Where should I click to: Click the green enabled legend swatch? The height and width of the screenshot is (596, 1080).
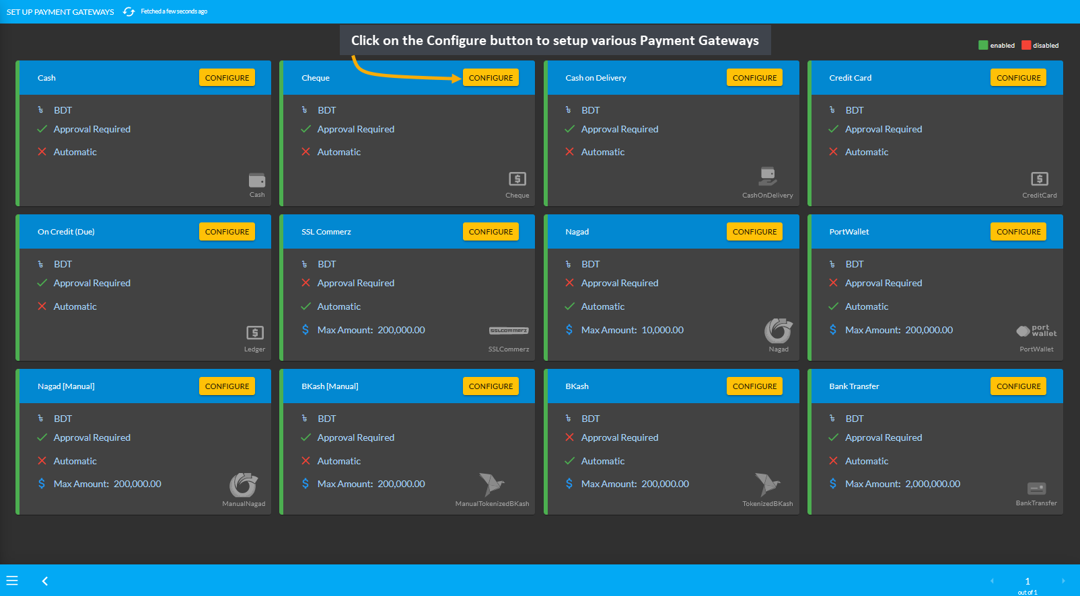tap(983, 45)
